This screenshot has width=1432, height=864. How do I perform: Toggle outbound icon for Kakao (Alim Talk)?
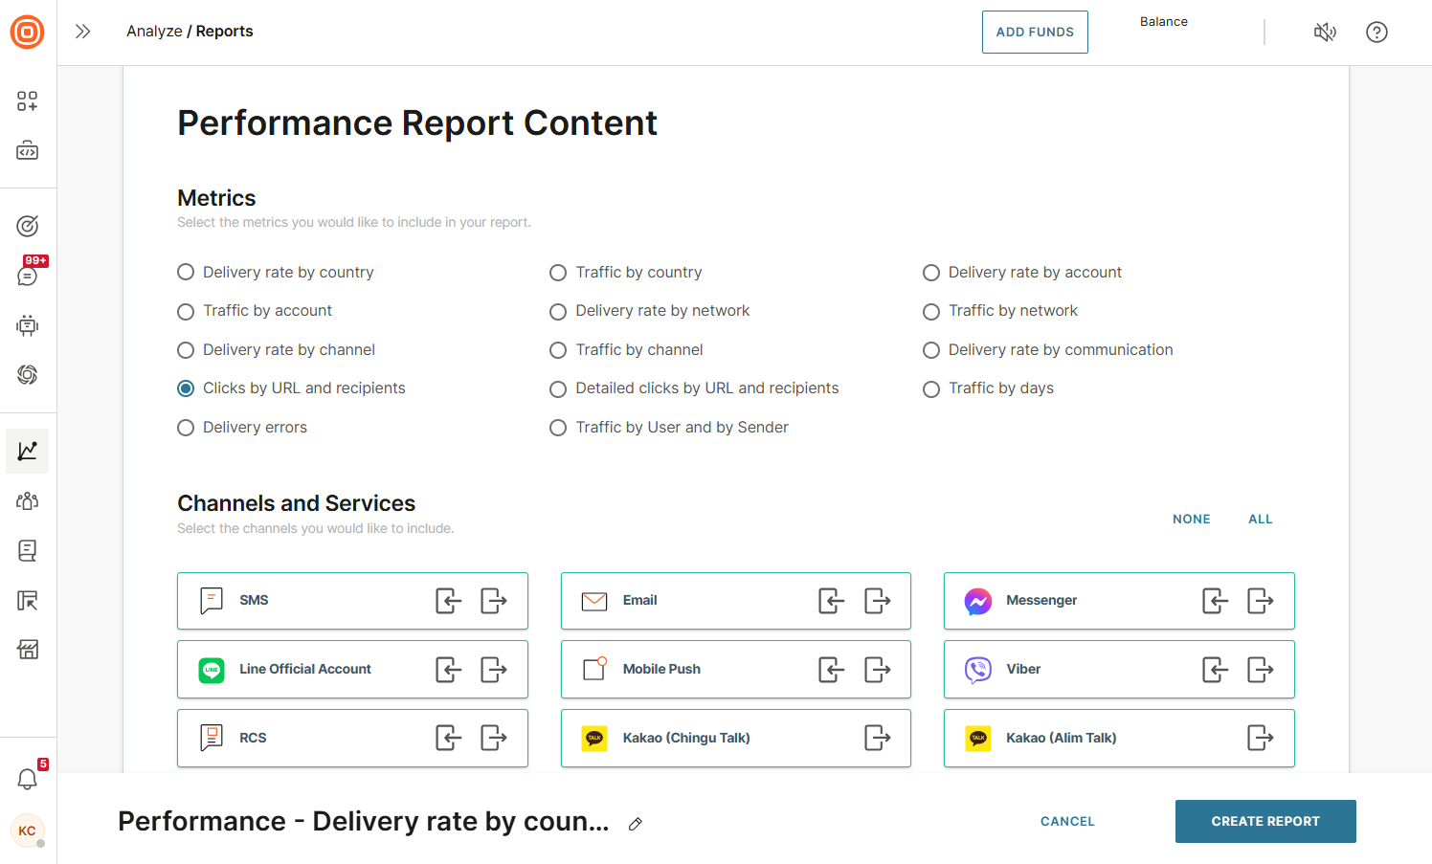point(1260,738)
